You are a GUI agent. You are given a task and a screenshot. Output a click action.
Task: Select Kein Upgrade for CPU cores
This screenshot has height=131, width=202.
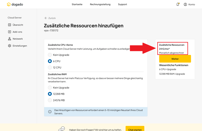coord(50,55)
